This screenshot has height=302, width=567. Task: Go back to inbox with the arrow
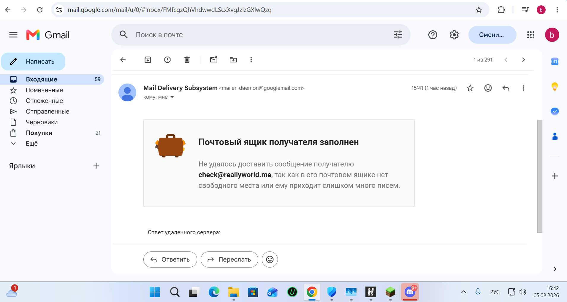123,60
